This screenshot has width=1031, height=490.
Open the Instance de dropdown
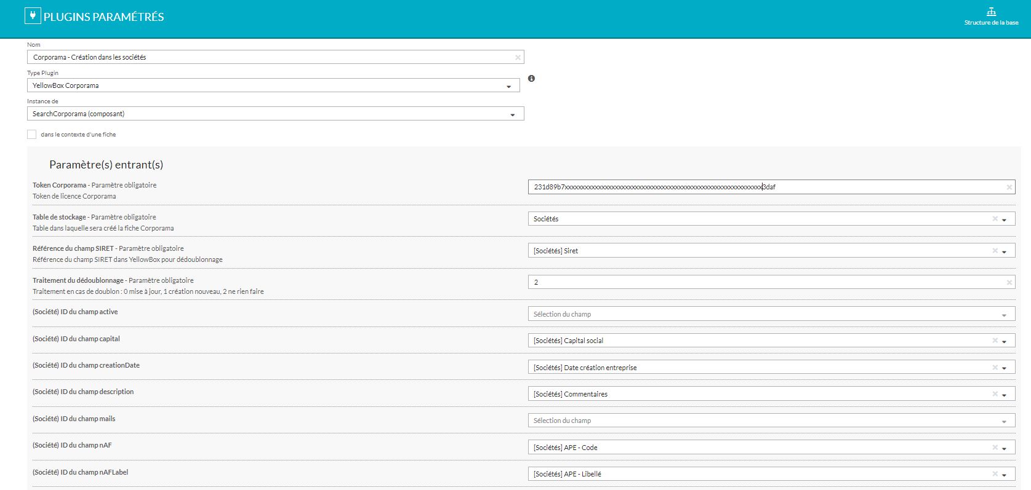(x=512, y=114)
